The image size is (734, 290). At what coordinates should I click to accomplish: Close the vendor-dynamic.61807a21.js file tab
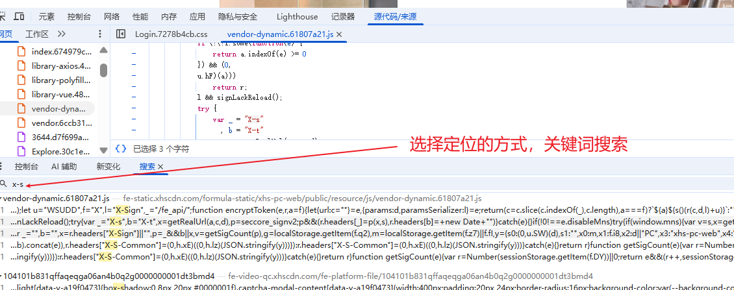pos(340,34)
